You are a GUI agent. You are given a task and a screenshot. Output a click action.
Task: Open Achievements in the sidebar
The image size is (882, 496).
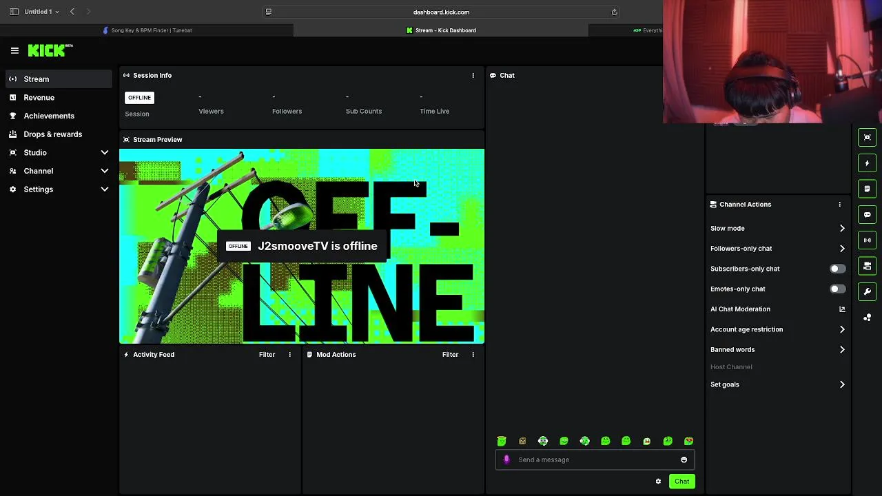[x=59, y=116]
